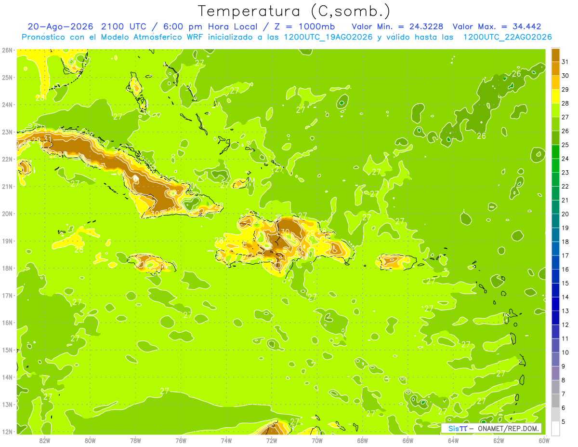Click the 82W longitude axis label

pyautogui.click(x=44, y=440)
